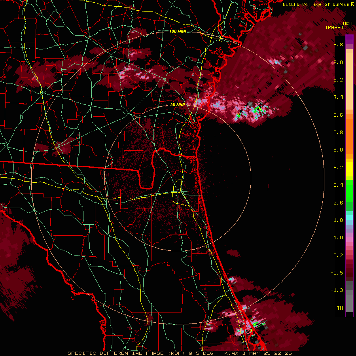Click the 1.8 scale value

pos(338,220)
